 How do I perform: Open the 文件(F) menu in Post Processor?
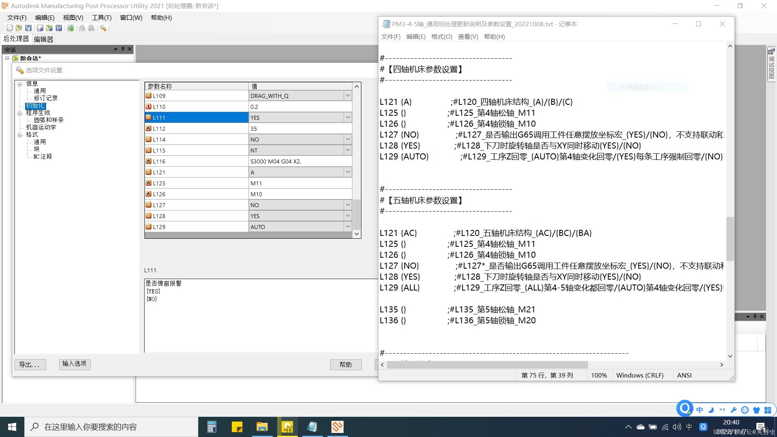pos(17,17)
